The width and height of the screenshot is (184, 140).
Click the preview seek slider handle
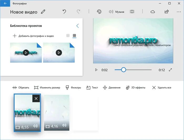tap(124, 70)
